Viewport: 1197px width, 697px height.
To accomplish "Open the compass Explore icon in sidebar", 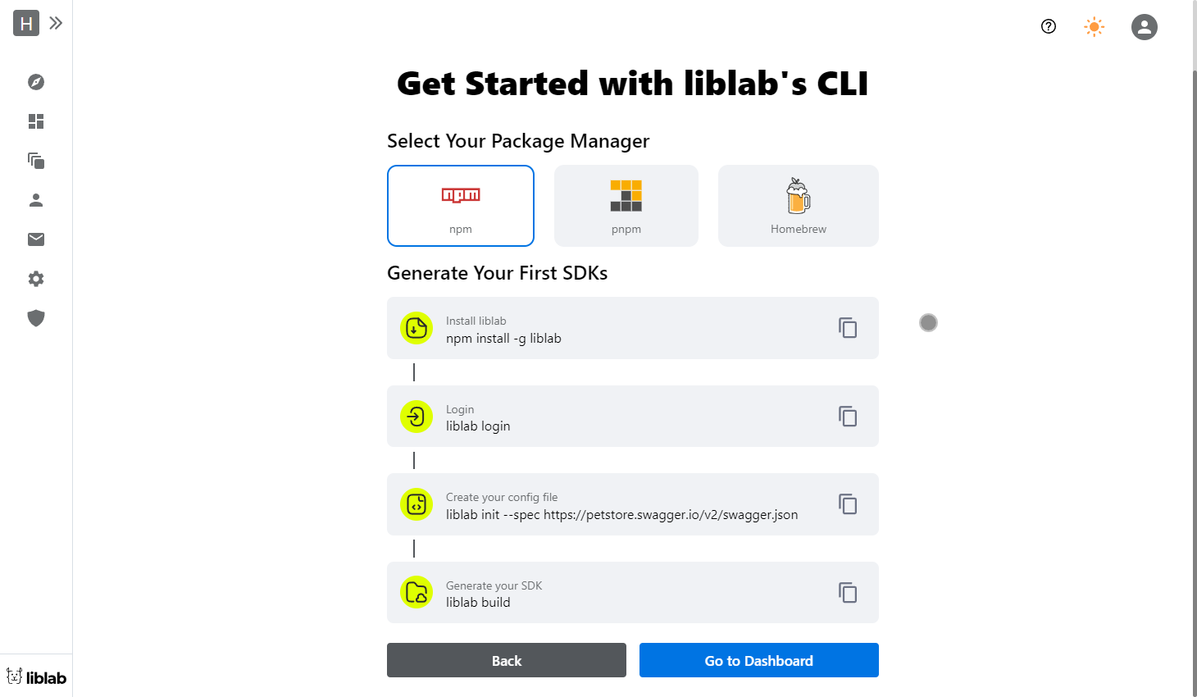I will click(x=36, y=82).
